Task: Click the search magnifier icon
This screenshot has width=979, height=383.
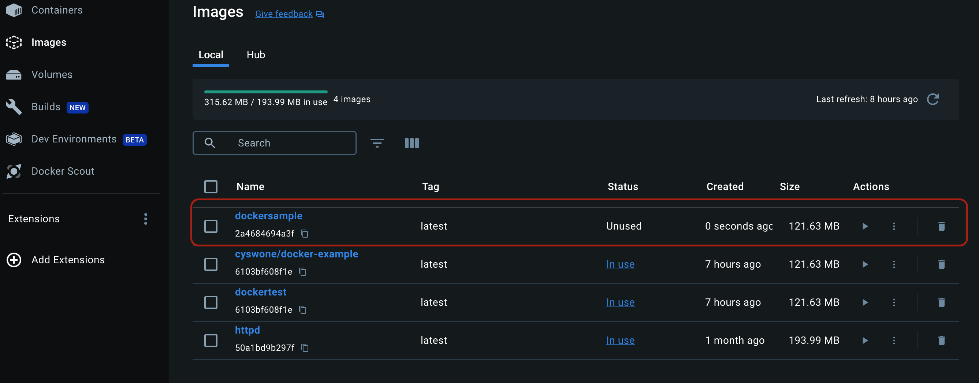Action: 210,143
